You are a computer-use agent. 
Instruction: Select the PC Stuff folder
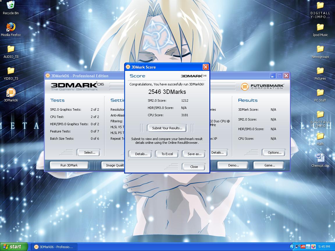(x=320, y=95)
